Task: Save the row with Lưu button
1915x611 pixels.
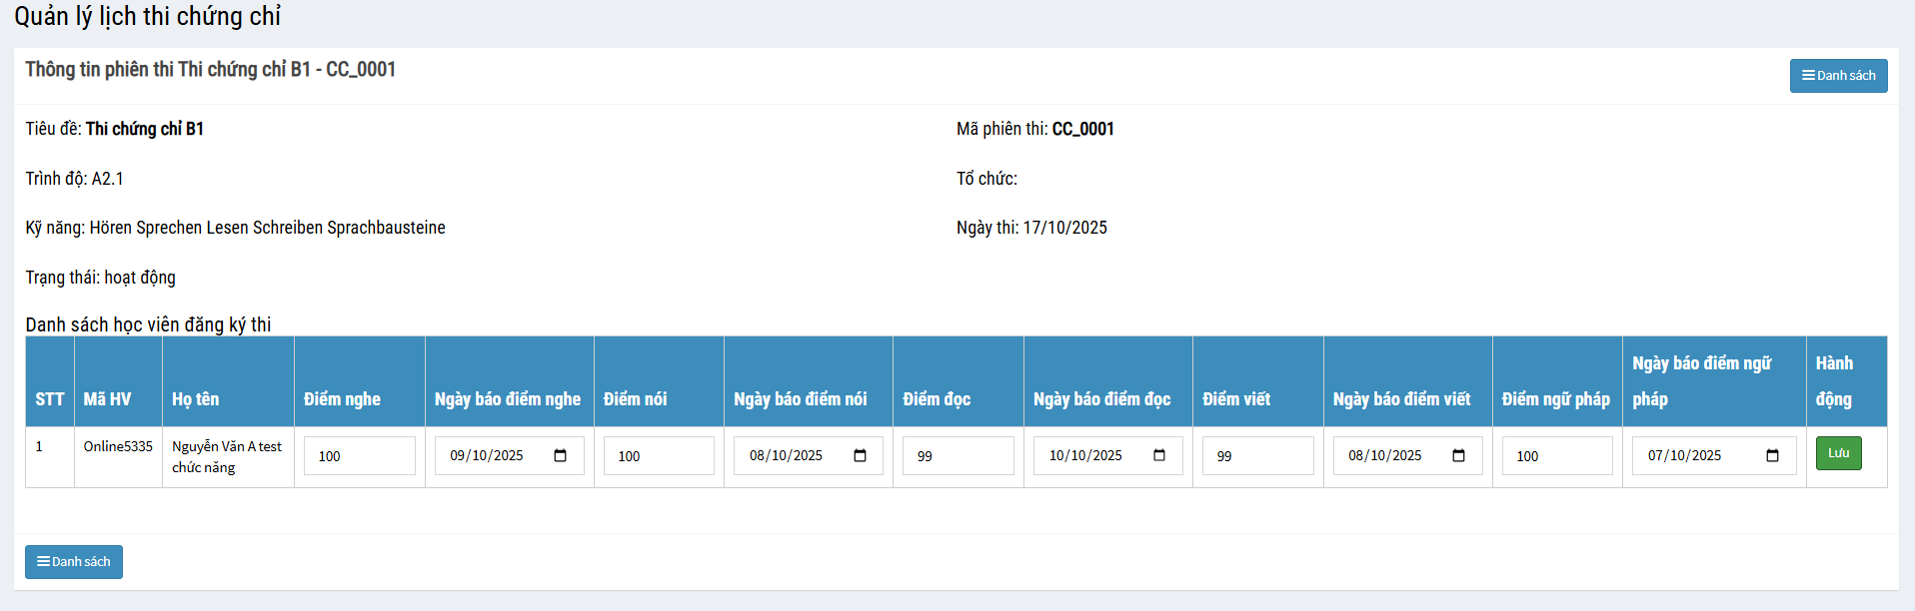Action: tap(1838, 453)
